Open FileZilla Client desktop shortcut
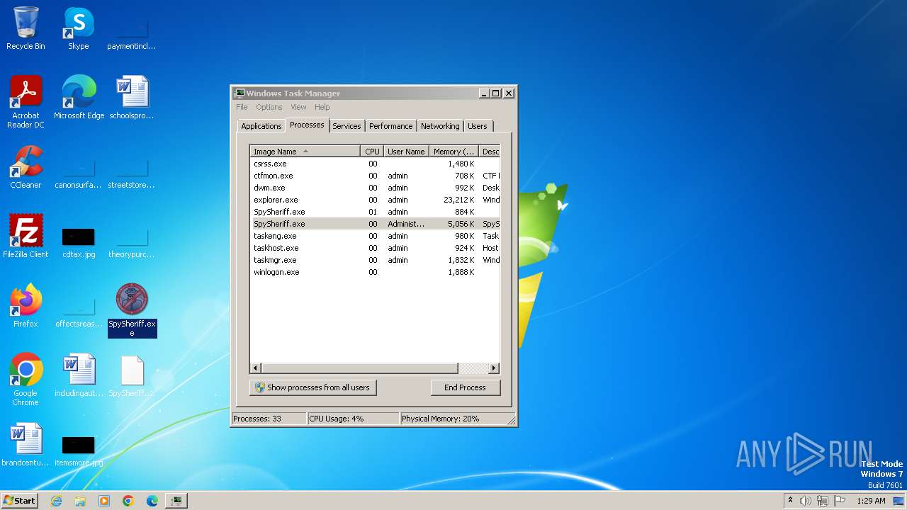 [x=26, y=237]
